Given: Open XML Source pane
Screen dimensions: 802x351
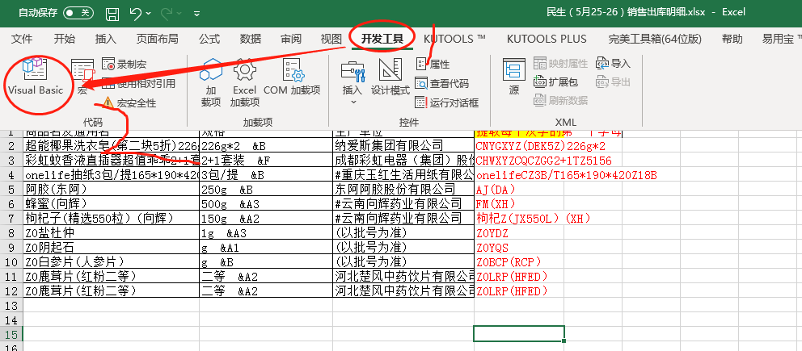Looking at the screenshot, I should (514, 77).
